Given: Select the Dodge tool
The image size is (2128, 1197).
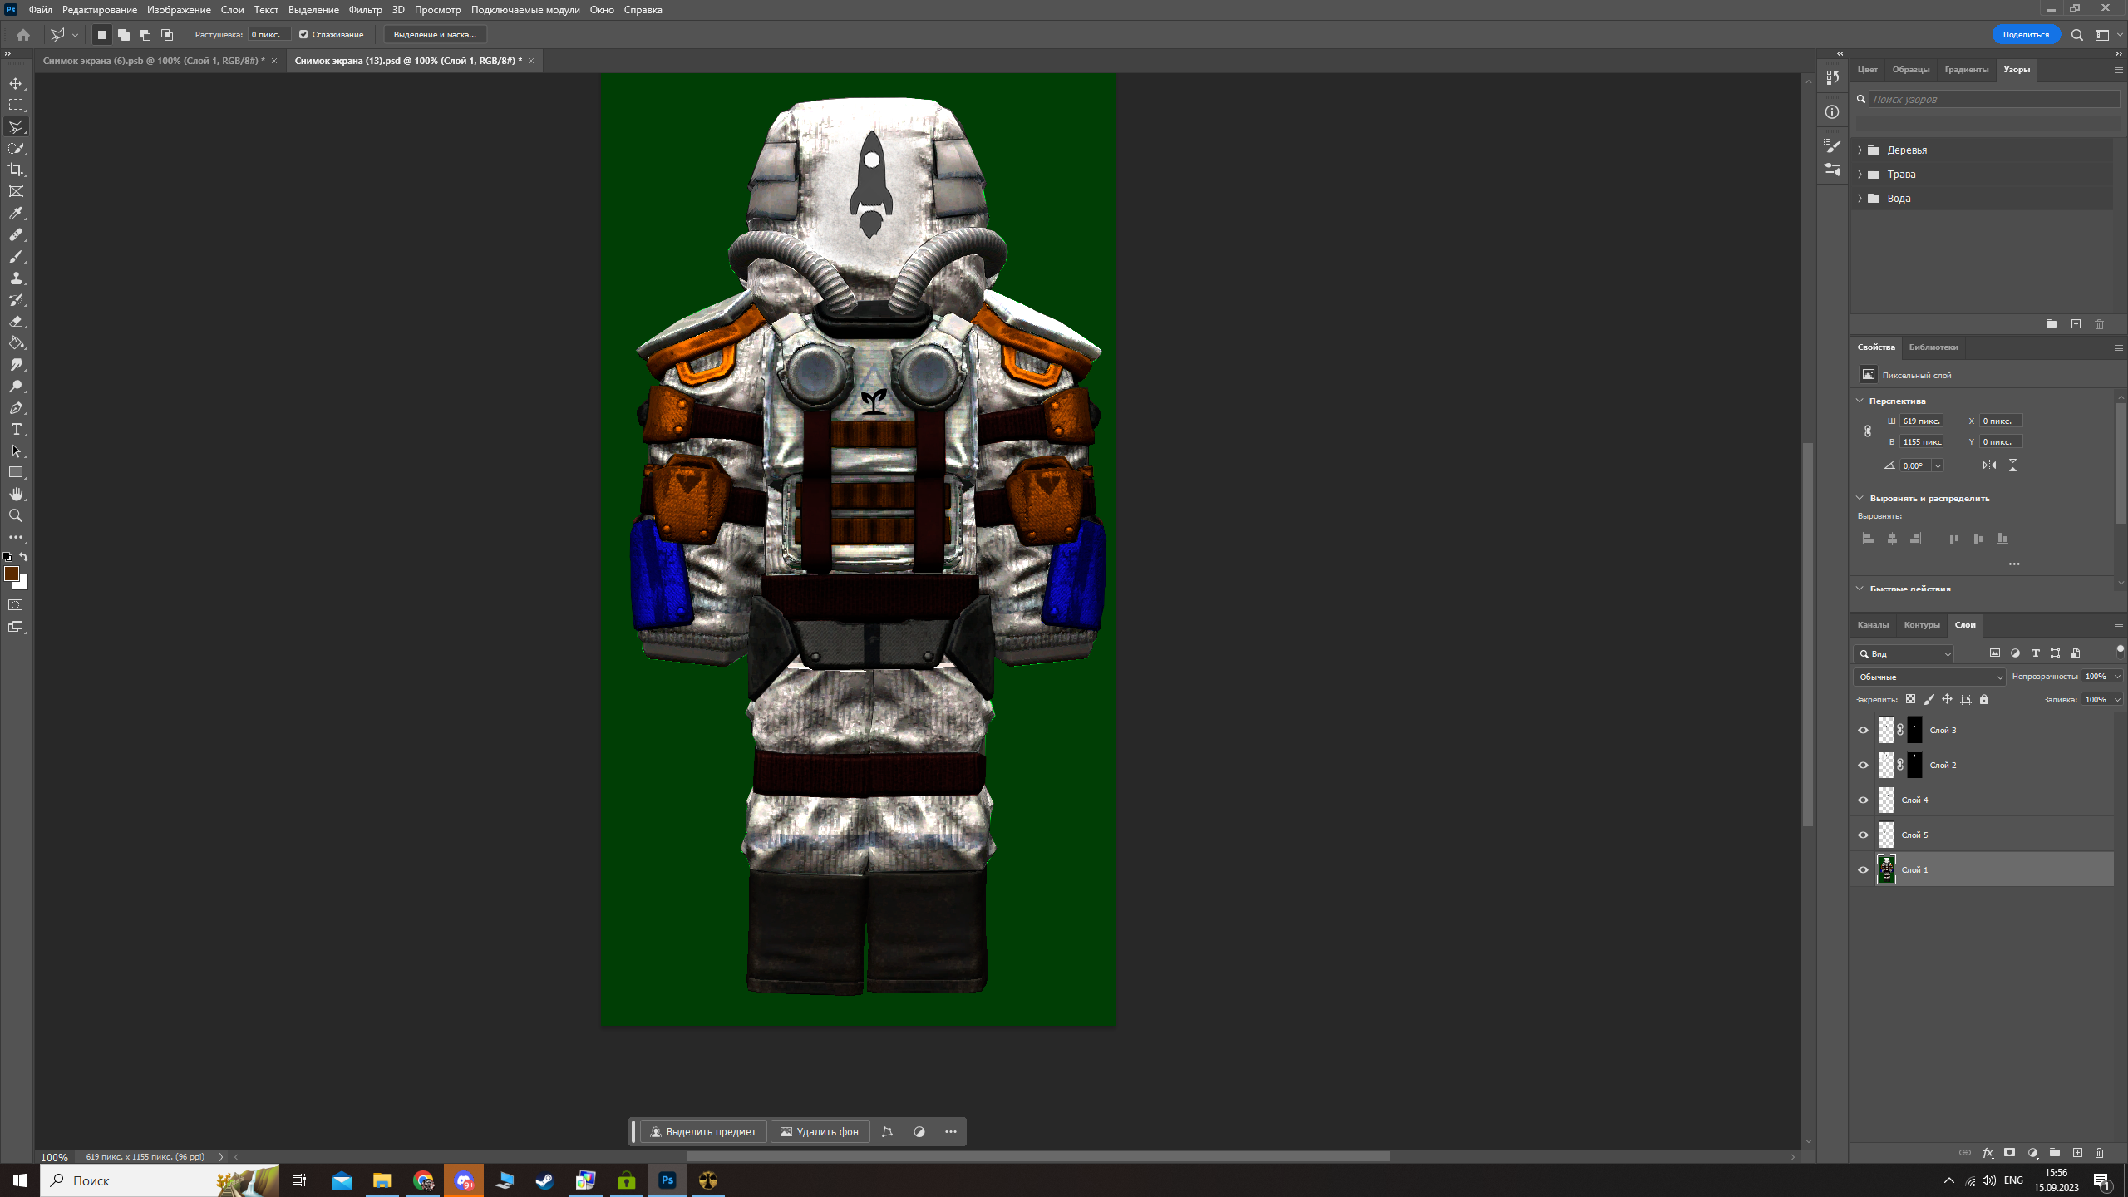Looking at the screenshot, I should point(16,387).
